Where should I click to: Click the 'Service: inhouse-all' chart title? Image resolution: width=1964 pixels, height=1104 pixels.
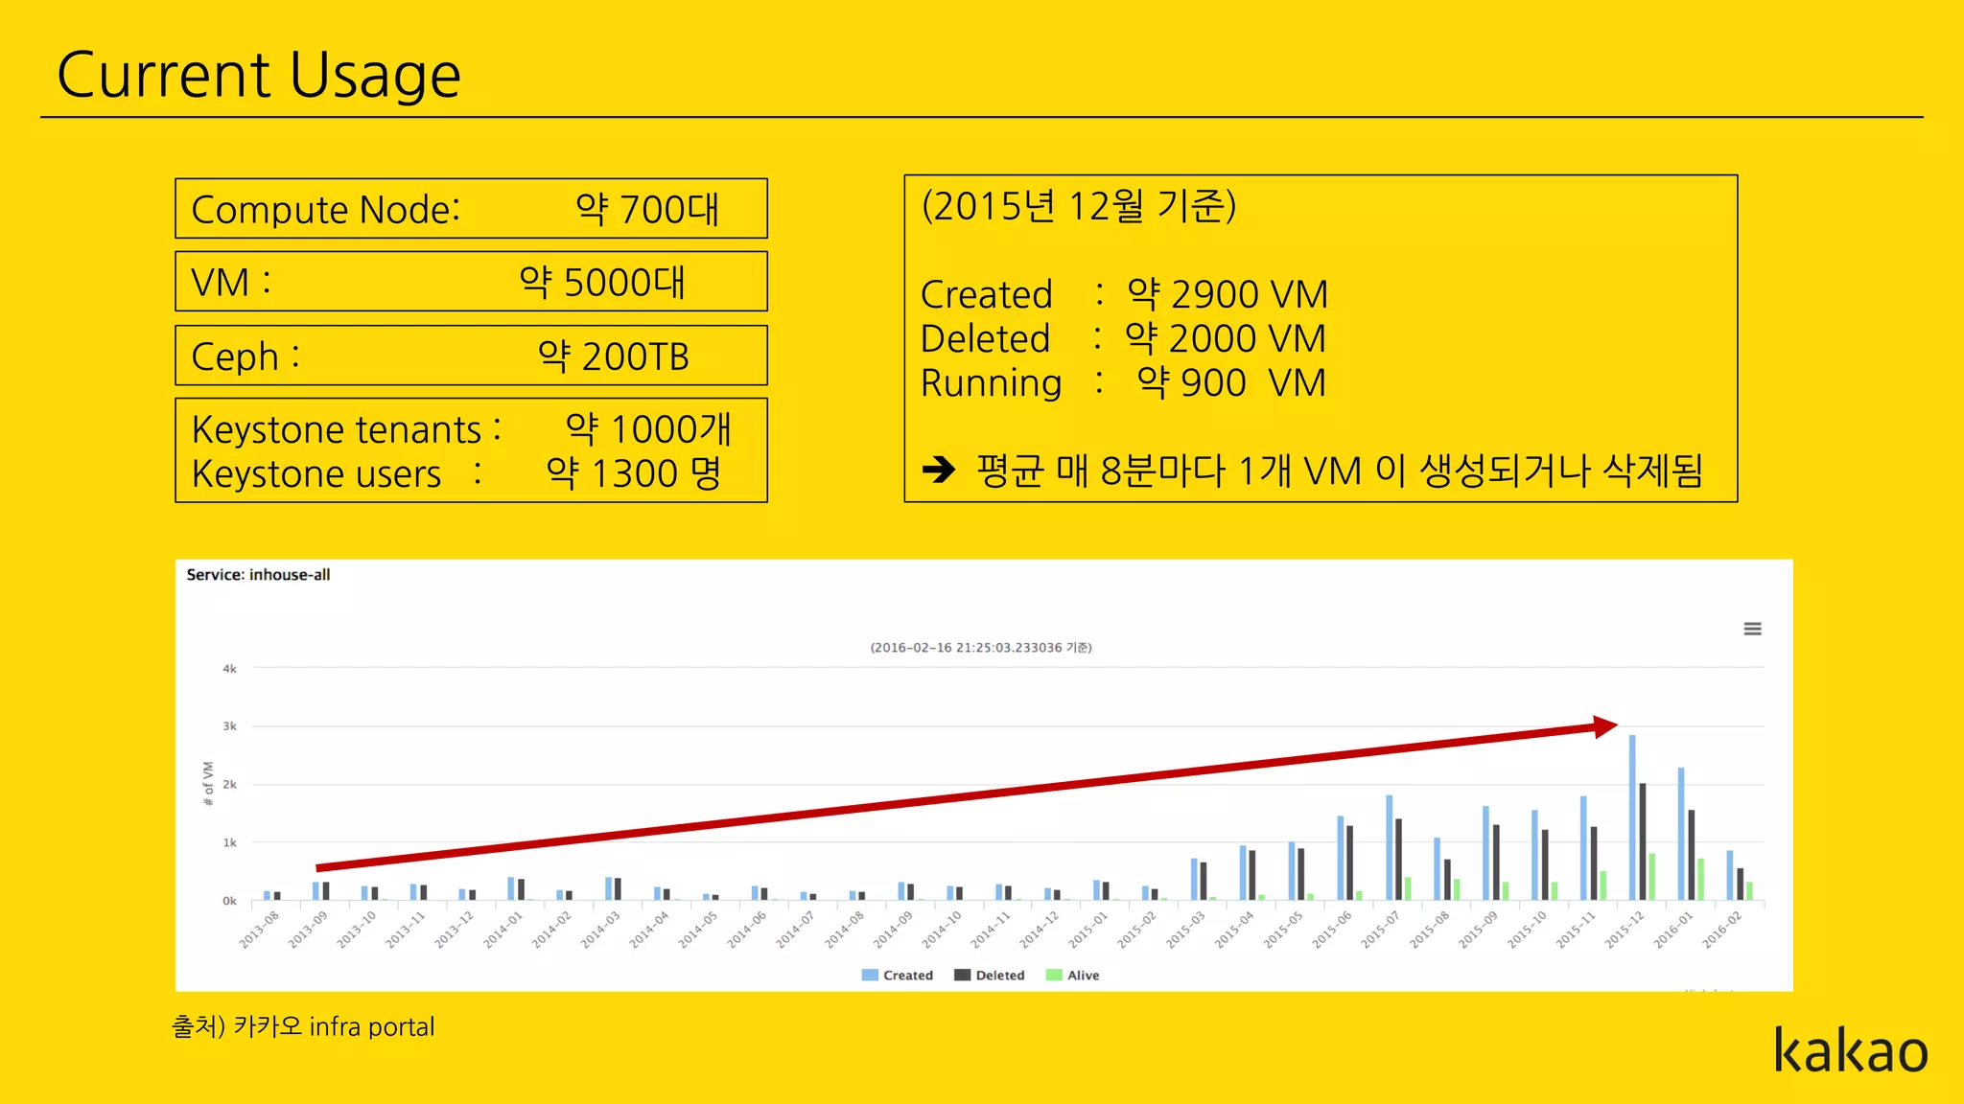point(258,575)
